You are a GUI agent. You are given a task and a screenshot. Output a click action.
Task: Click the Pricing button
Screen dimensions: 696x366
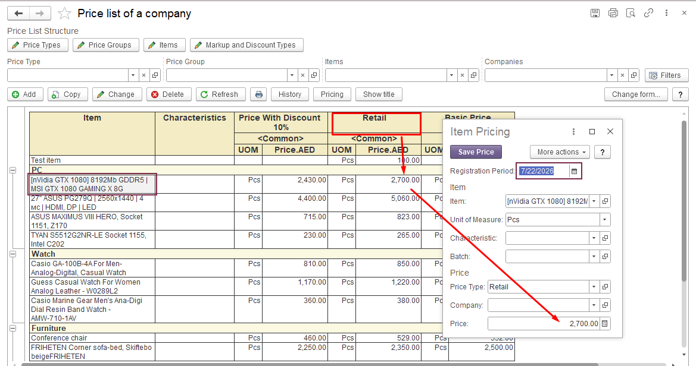pyautogui.click(x=332, y=94)
